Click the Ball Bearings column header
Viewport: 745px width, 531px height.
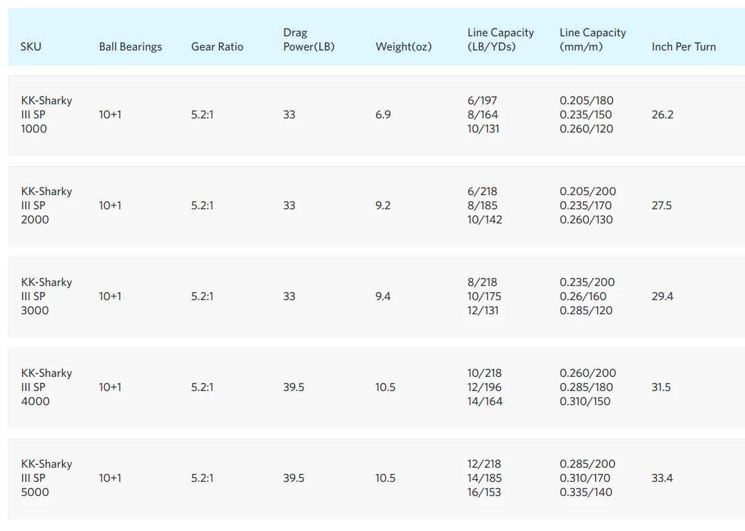[130, 46]
